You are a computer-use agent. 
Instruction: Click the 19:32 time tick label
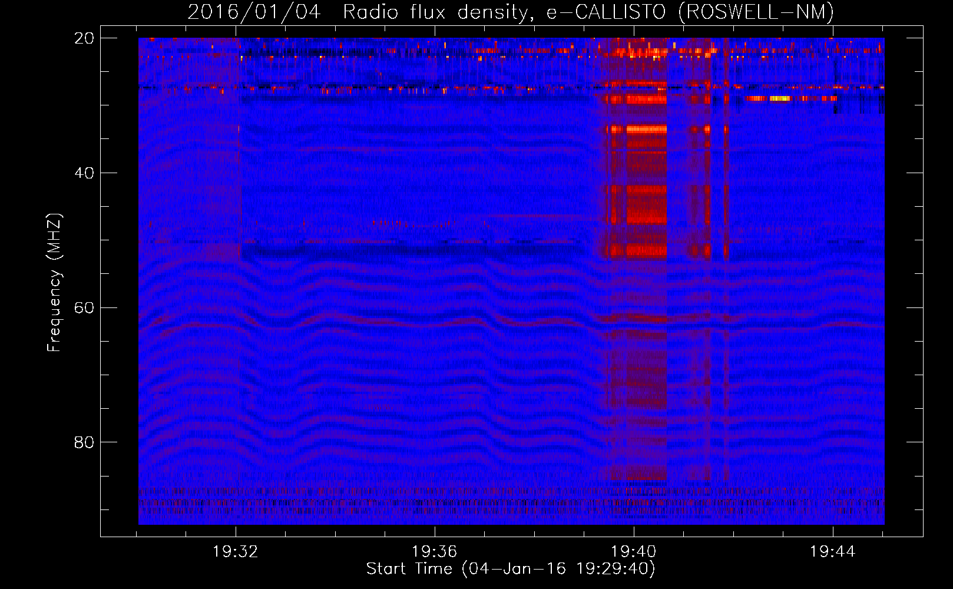[x=236, y=552]
